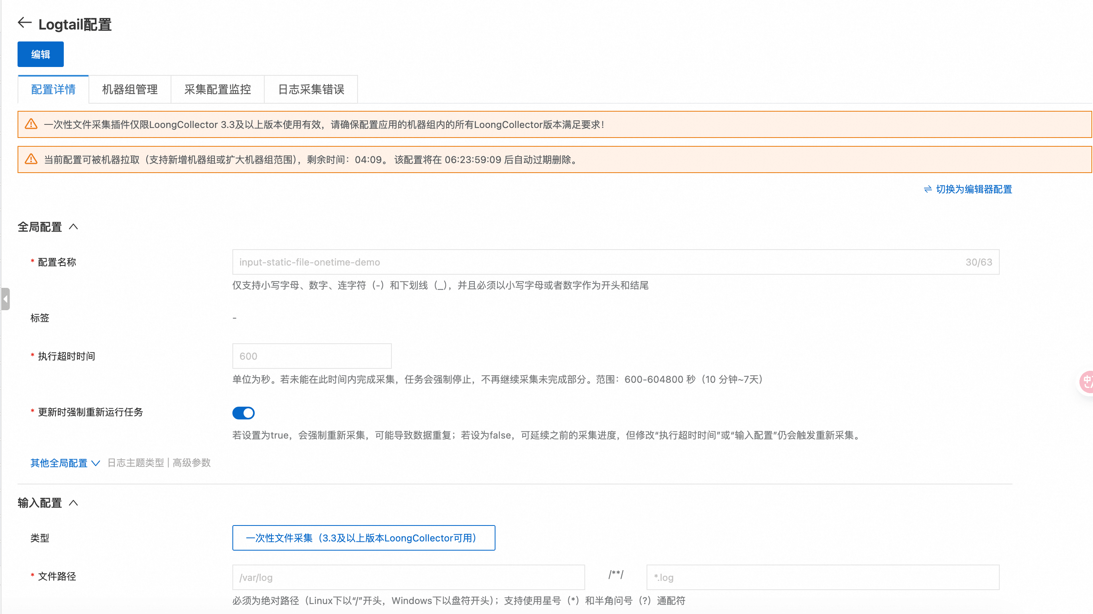Screen dimensions: 1093x614
Task: Click the switch arrows icon beside 切换为编辑器配置
Action: (928, 189)
